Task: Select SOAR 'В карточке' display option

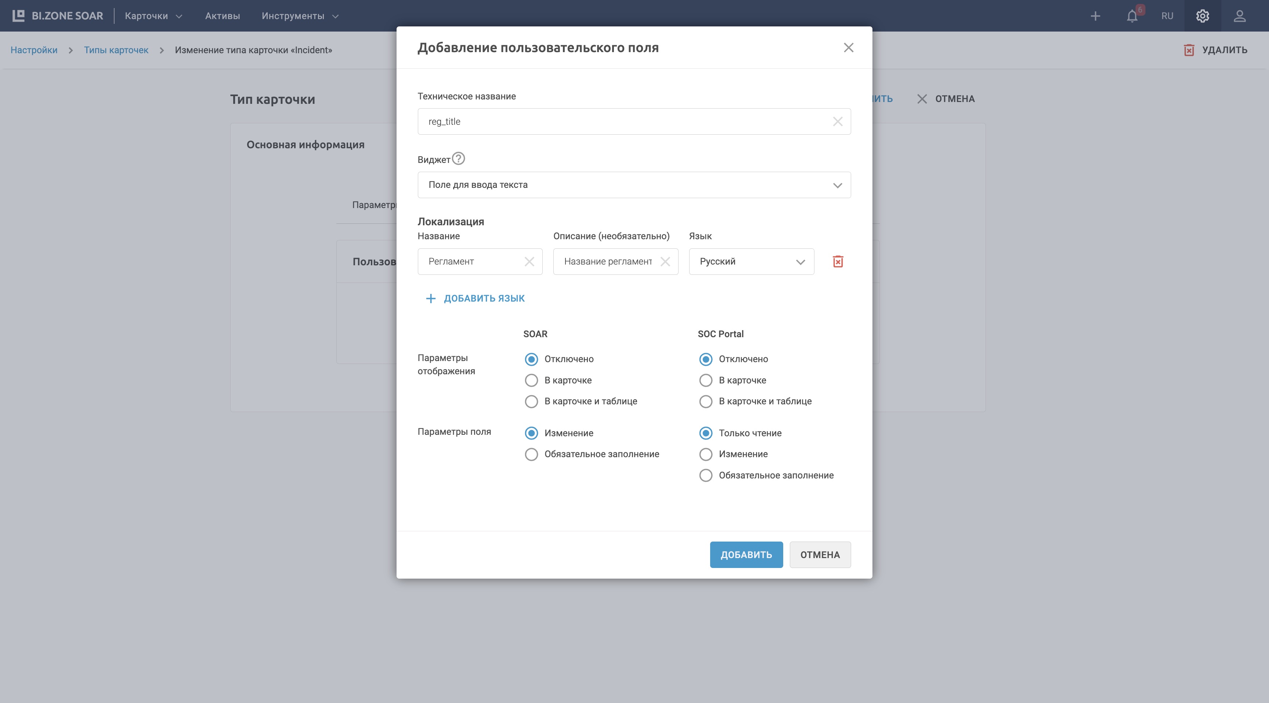Action: [x=531, y=380]
